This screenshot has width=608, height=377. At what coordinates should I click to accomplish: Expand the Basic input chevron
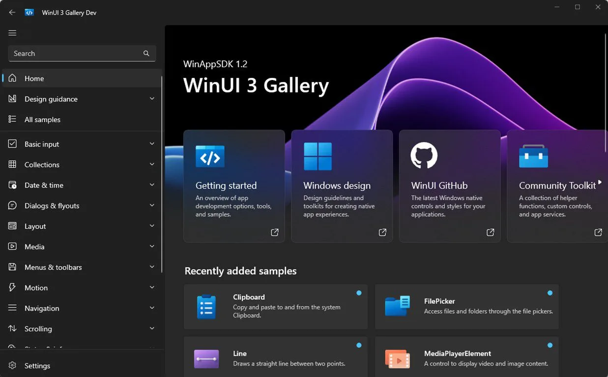pyautogui.click(x=152, y=144)
